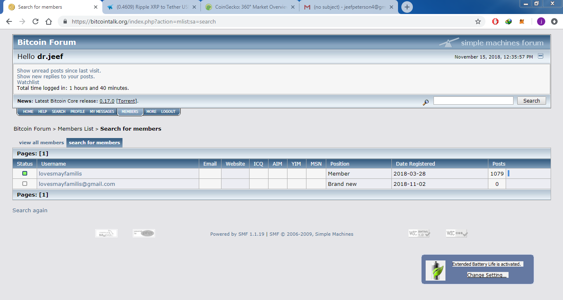Open the purple profile avatar icon
Screen dimensions: 563x300
(541, 21)
